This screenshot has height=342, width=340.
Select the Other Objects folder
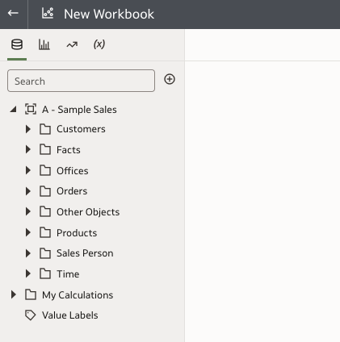[x=88, y=212]
